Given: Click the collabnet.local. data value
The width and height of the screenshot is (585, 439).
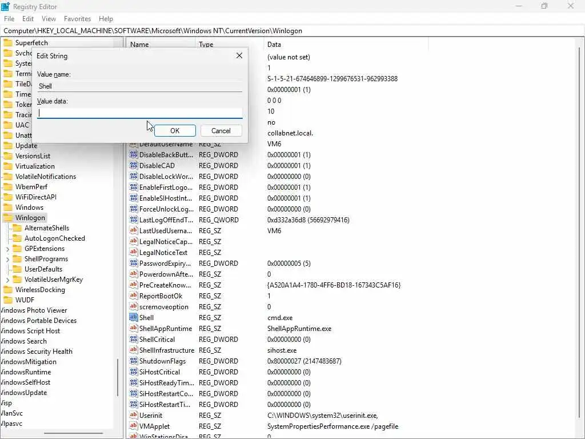Looking at the screenshot, I should pyautogui.click(x=290, y=133).
